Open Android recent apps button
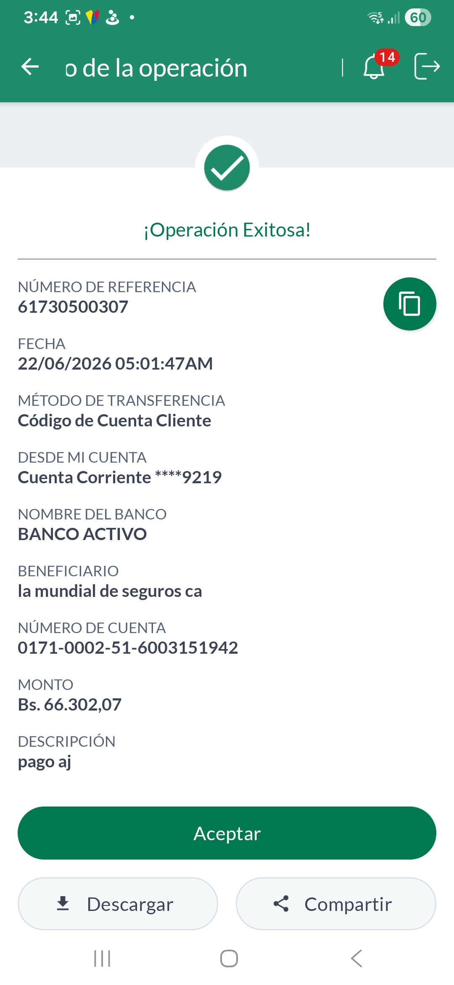Image resolution: width=454 pixels, height=985 pixels. pos(102,958)
